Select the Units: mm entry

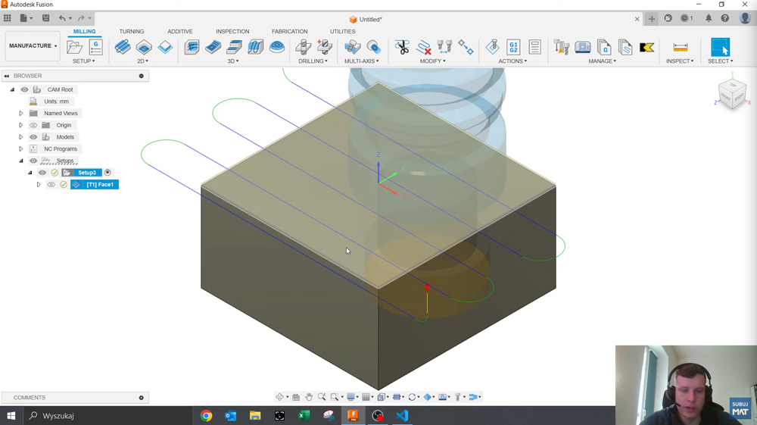pos(57,102)
